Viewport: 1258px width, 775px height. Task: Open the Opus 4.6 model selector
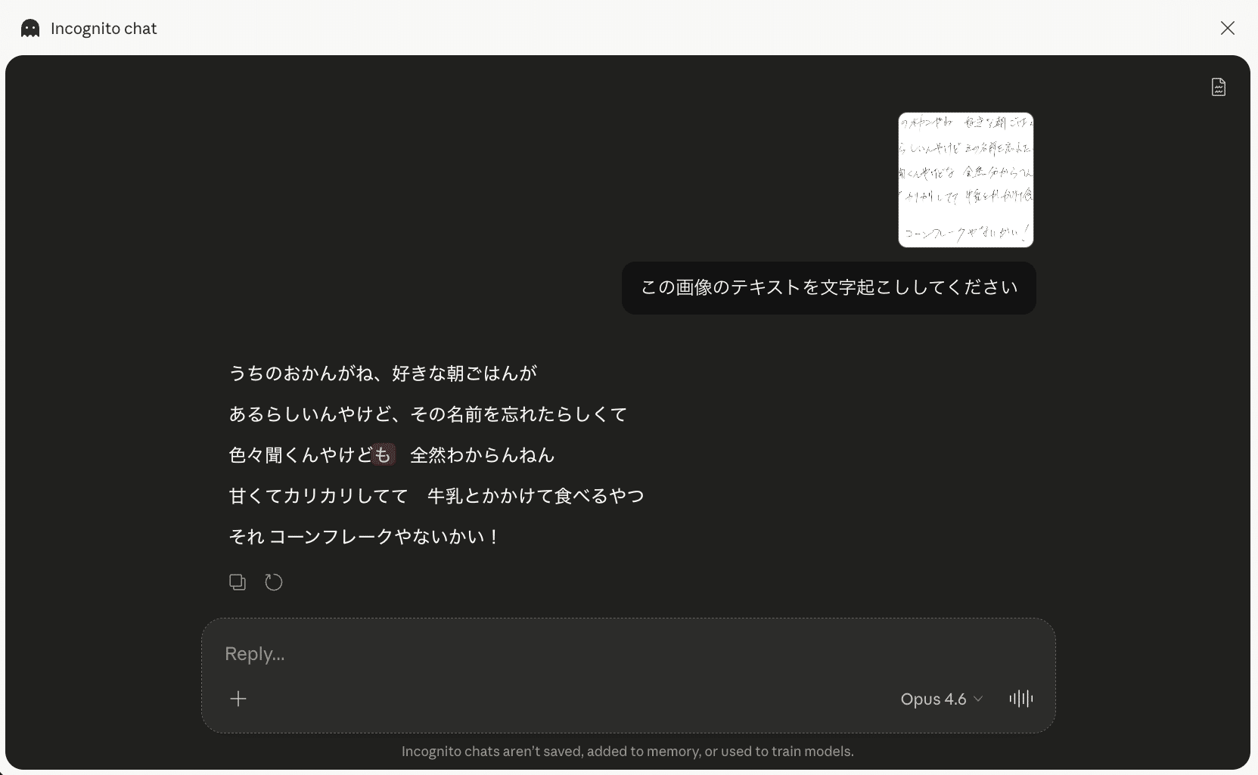coord(941,699)
